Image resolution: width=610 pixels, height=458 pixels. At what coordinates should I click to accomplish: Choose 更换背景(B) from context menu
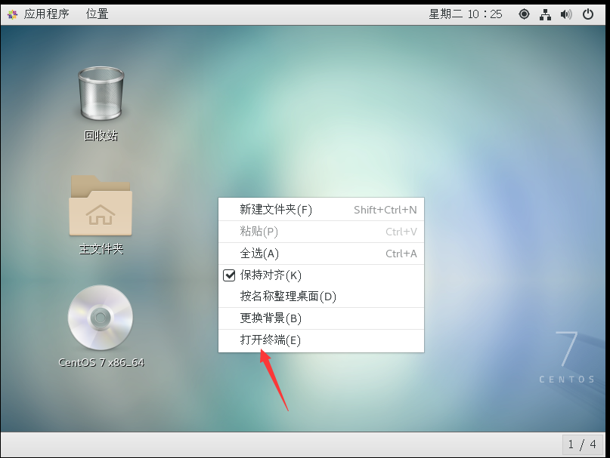click(x=321, y=318)
